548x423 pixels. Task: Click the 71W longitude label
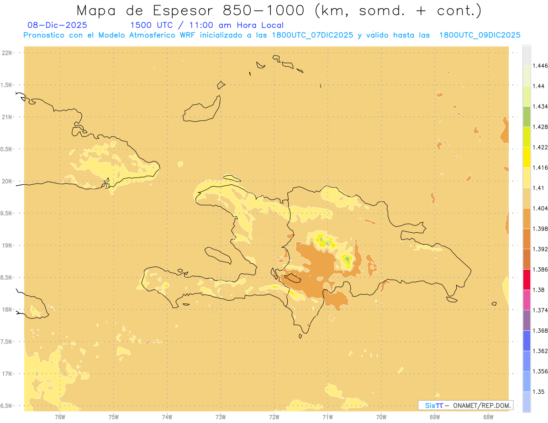click(327, 417)
